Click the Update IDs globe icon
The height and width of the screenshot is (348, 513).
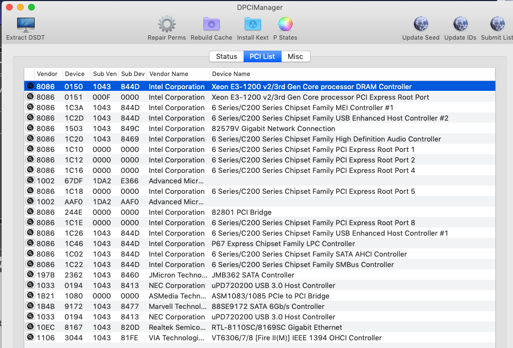tap(460, 24)
